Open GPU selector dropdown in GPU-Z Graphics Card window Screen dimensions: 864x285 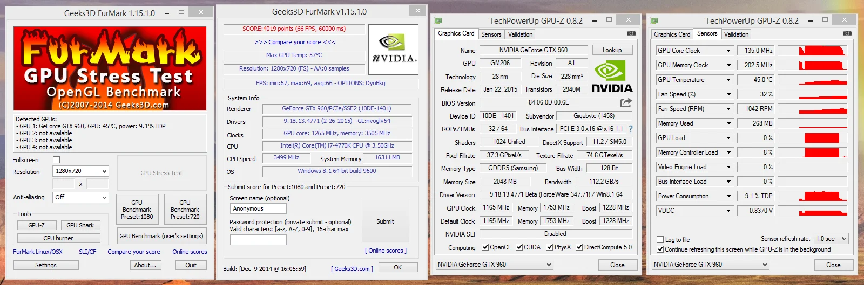tap(495, 265)
